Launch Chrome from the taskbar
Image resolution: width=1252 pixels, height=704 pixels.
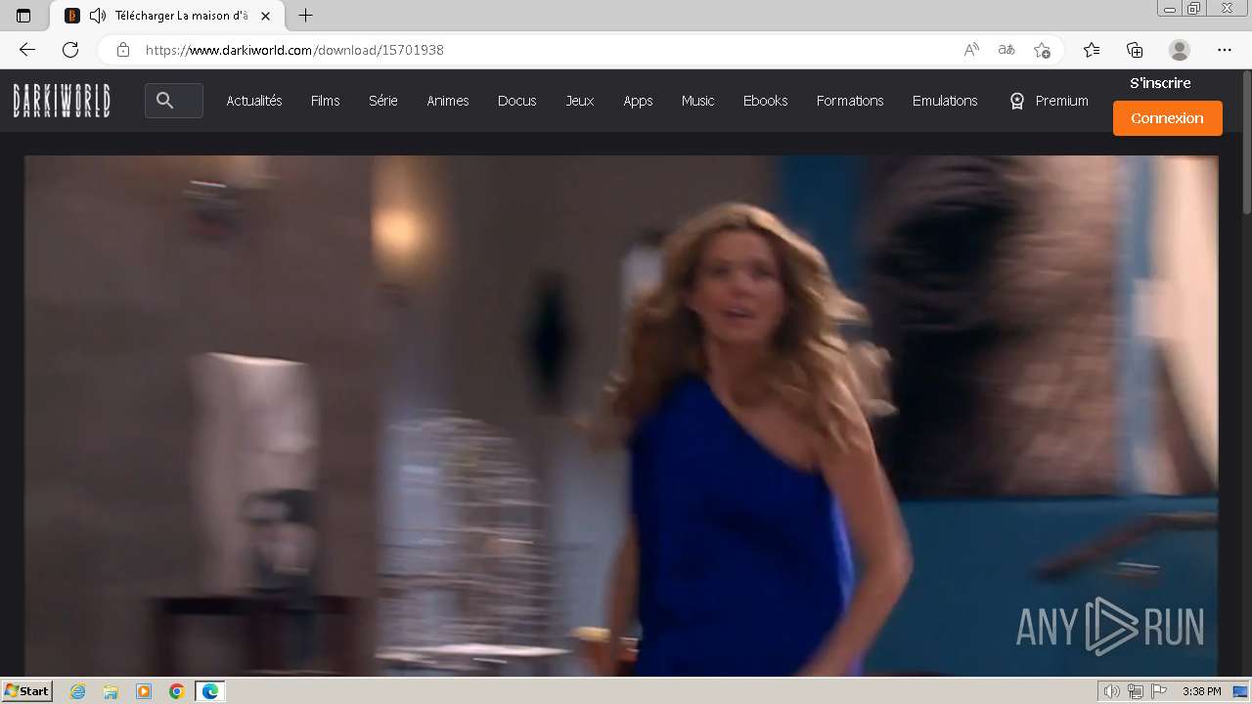pyautogui.click(x=176, y=691)
